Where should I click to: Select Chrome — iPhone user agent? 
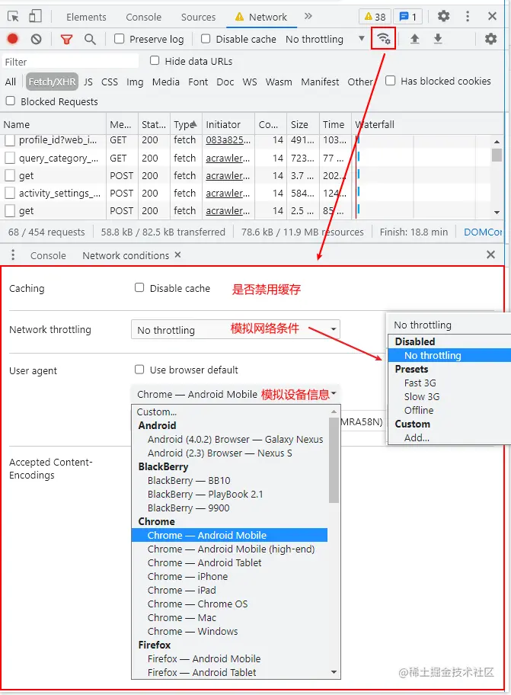188,577
